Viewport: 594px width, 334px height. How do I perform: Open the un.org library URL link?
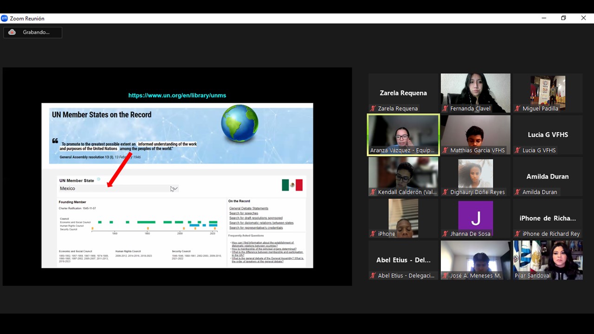coord(177,95)
